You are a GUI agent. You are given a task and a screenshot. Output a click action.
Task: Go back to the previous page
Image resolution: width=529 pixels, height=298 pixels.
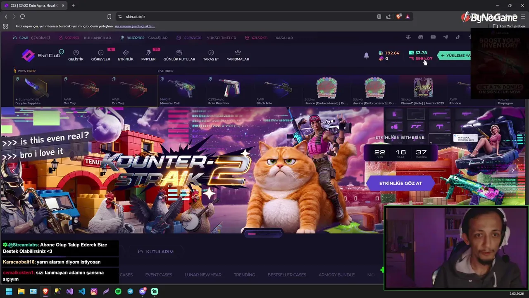(6, 17)
